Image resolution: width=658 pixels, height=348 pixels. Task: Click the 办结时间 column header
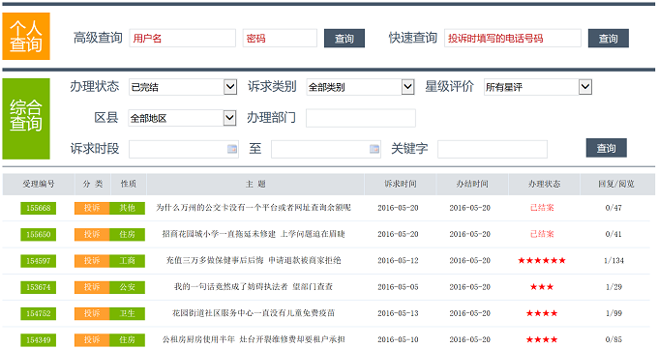[x=472, y=184]
